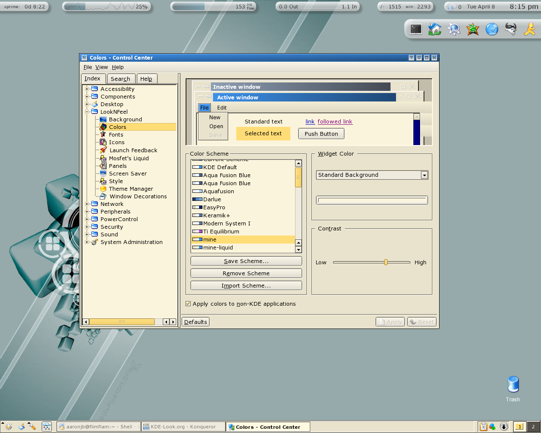Screen dimensions: 541x433
Task: Launch the yellow running man AIM icon
Action: (x=530, y=29)
